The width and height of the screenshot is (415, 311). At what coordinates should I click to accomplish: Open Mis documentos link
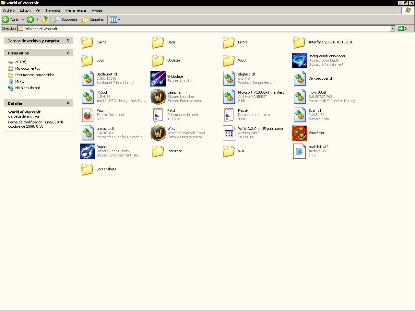pyautogui.click(x=28, y=68)
